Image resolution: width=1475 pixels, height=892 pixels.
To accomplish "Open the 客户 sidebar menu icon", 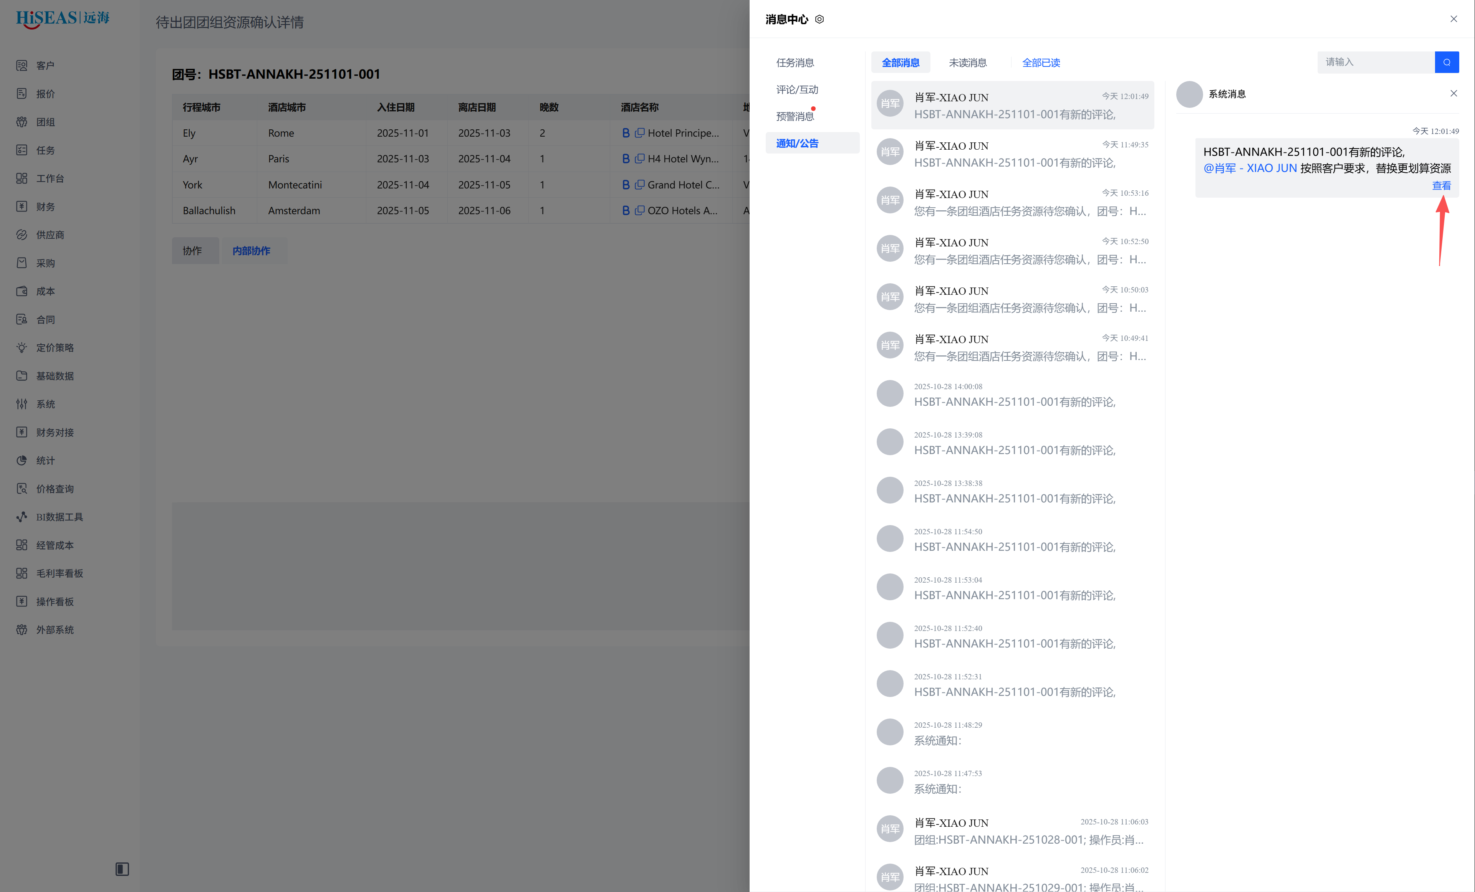I will [22, 65].
